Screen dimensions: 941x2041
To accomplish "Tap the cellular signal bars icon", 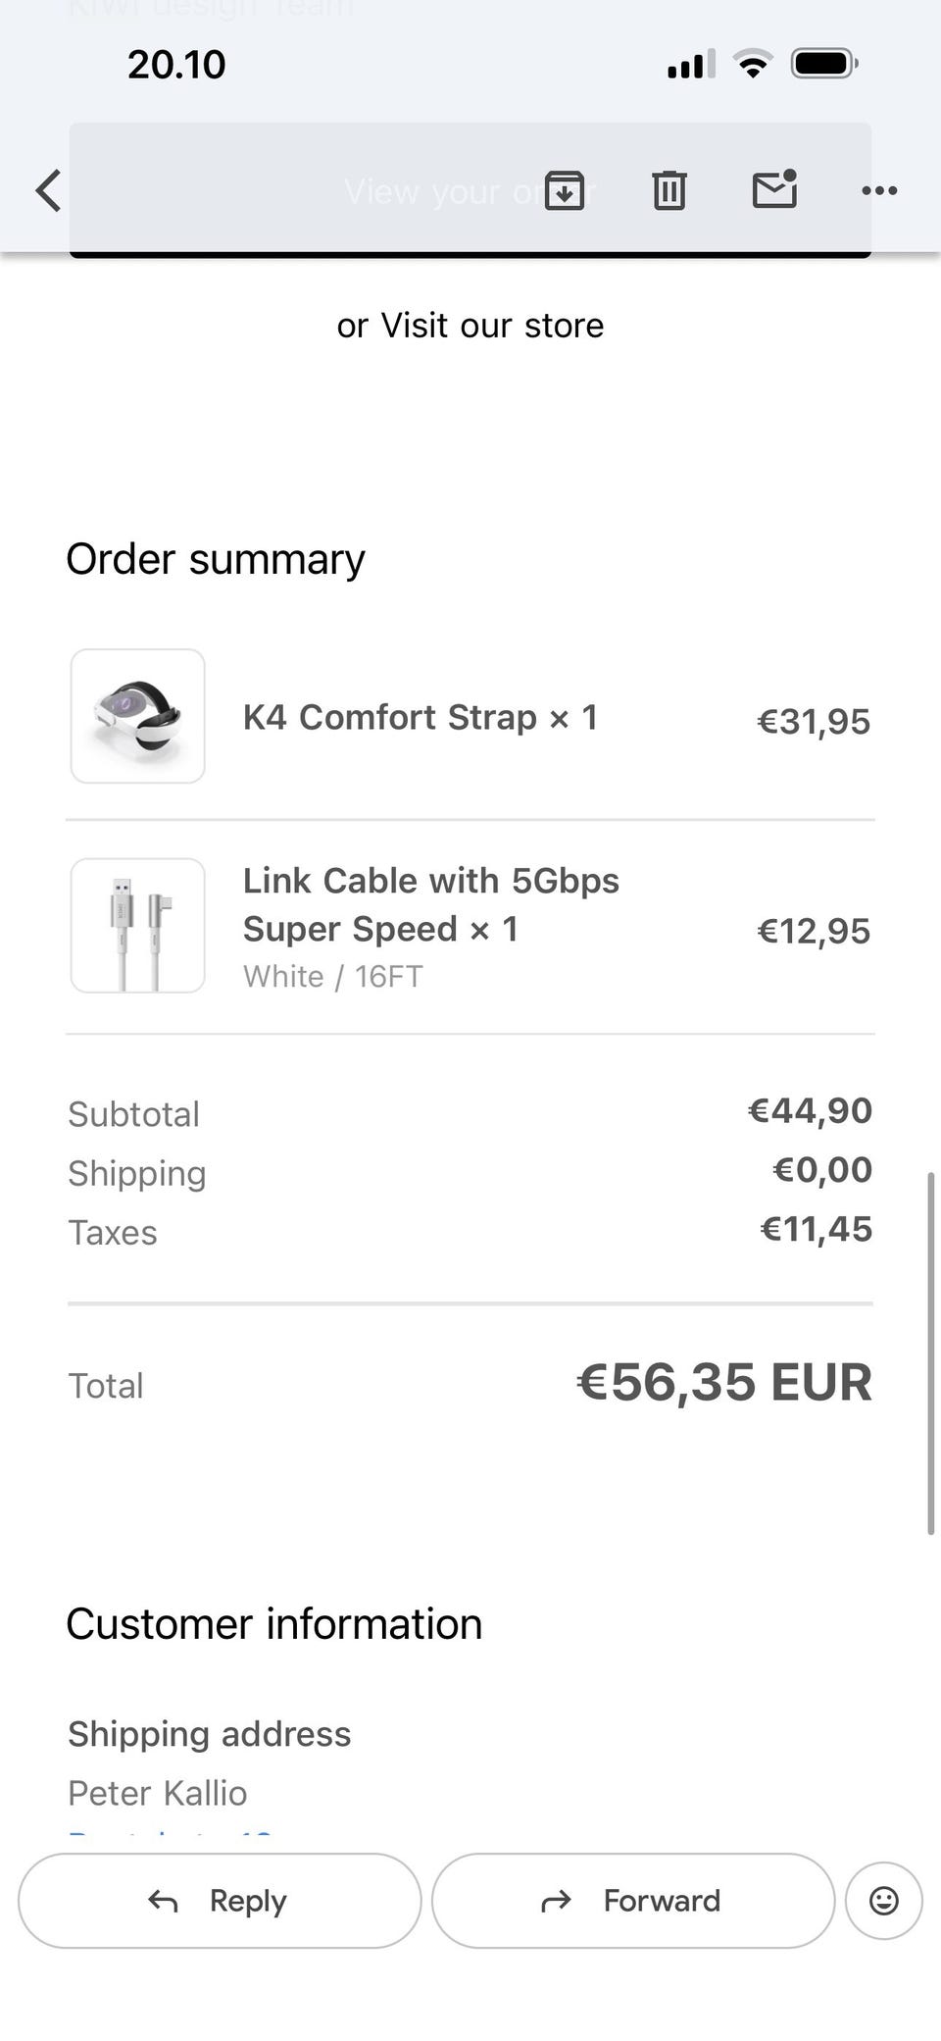I will pos(691,65).
